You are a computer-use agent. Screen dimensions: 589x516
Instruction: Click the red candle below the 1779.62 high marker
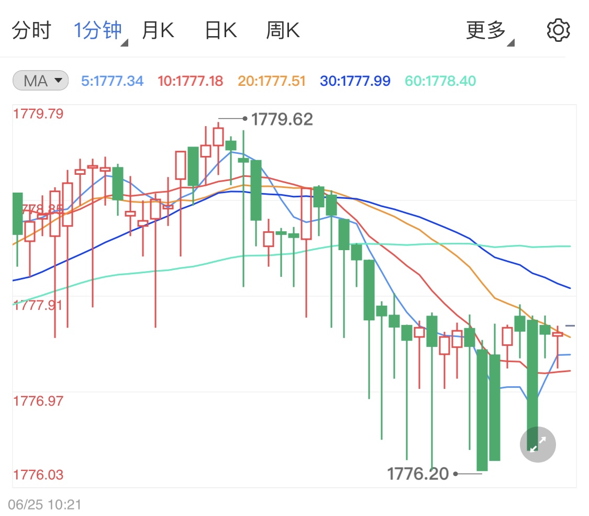pos(218,137)
